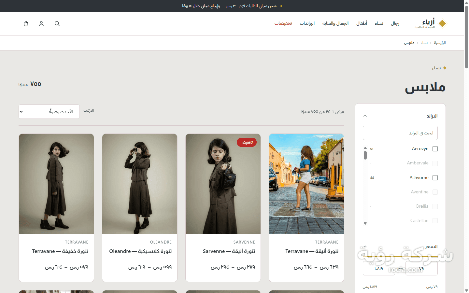Click the gold price range slider track

pos(400,257)
